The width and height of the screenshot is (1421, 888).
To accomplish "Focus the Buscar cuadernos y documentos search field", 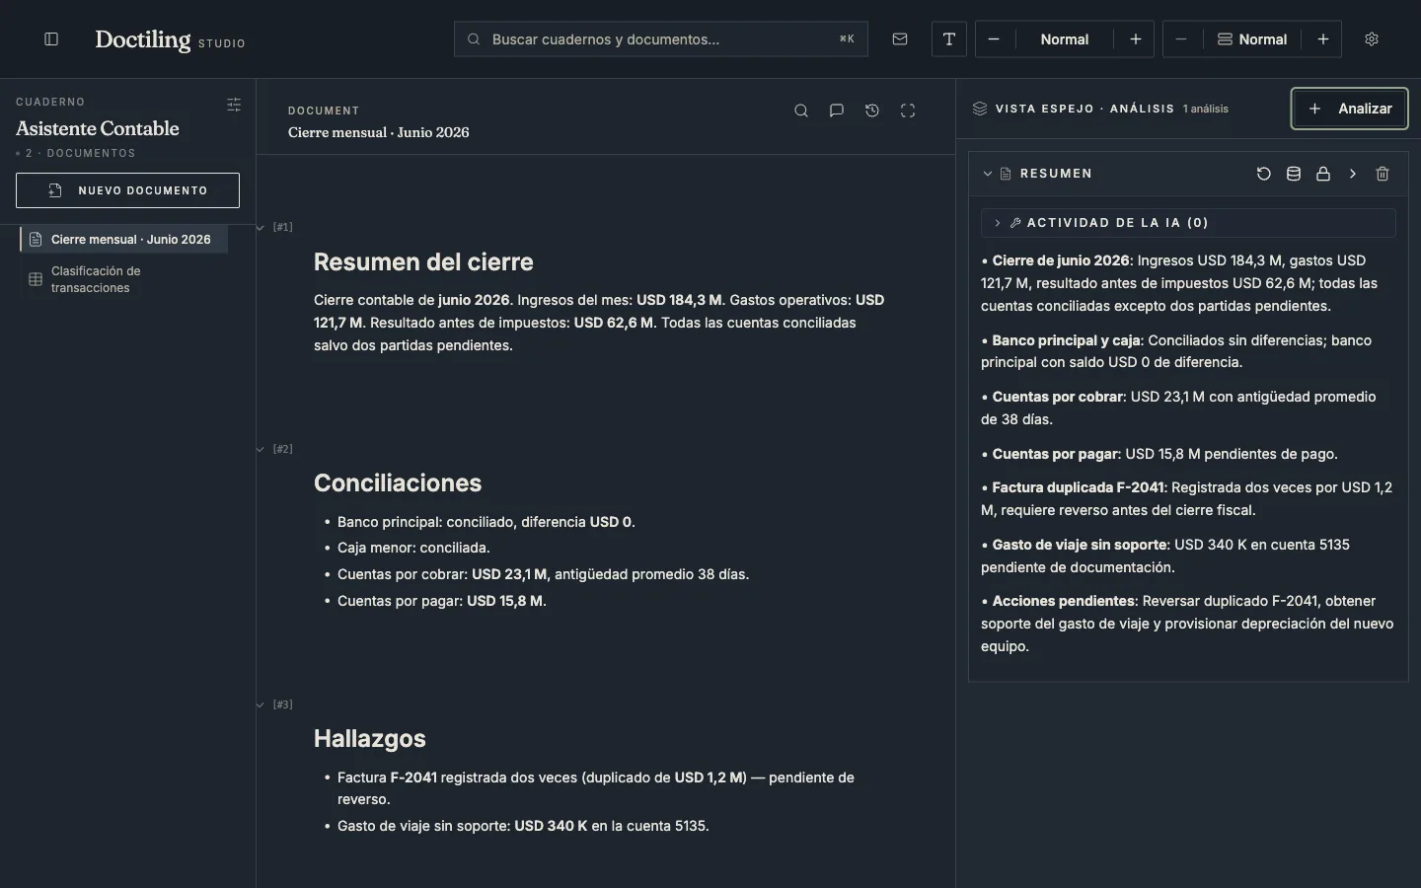I will (x=661, y=39).
